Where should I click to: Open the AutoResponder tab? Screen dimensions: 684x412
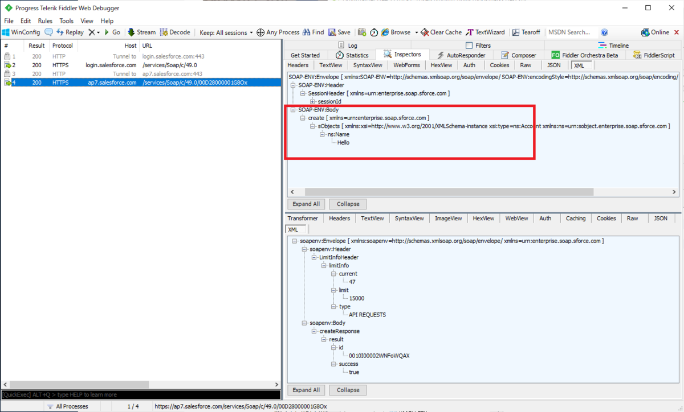(461, 55)
